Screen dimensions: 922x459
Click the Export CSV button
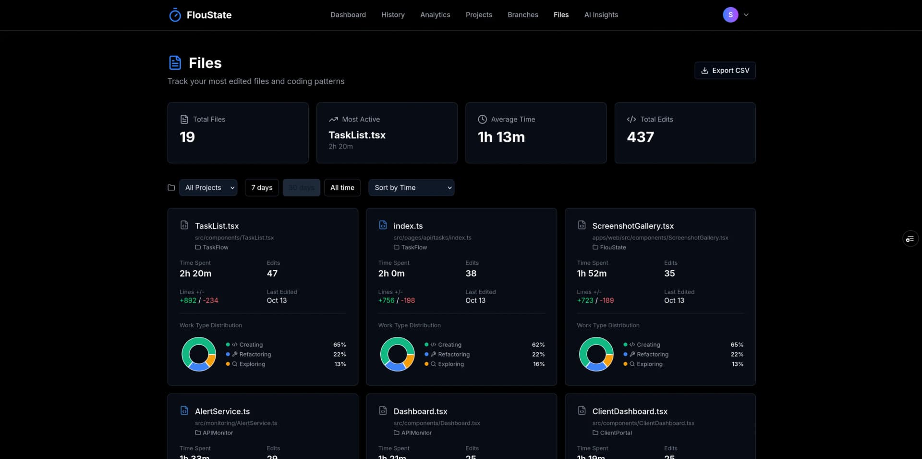(x=725, y=70)
